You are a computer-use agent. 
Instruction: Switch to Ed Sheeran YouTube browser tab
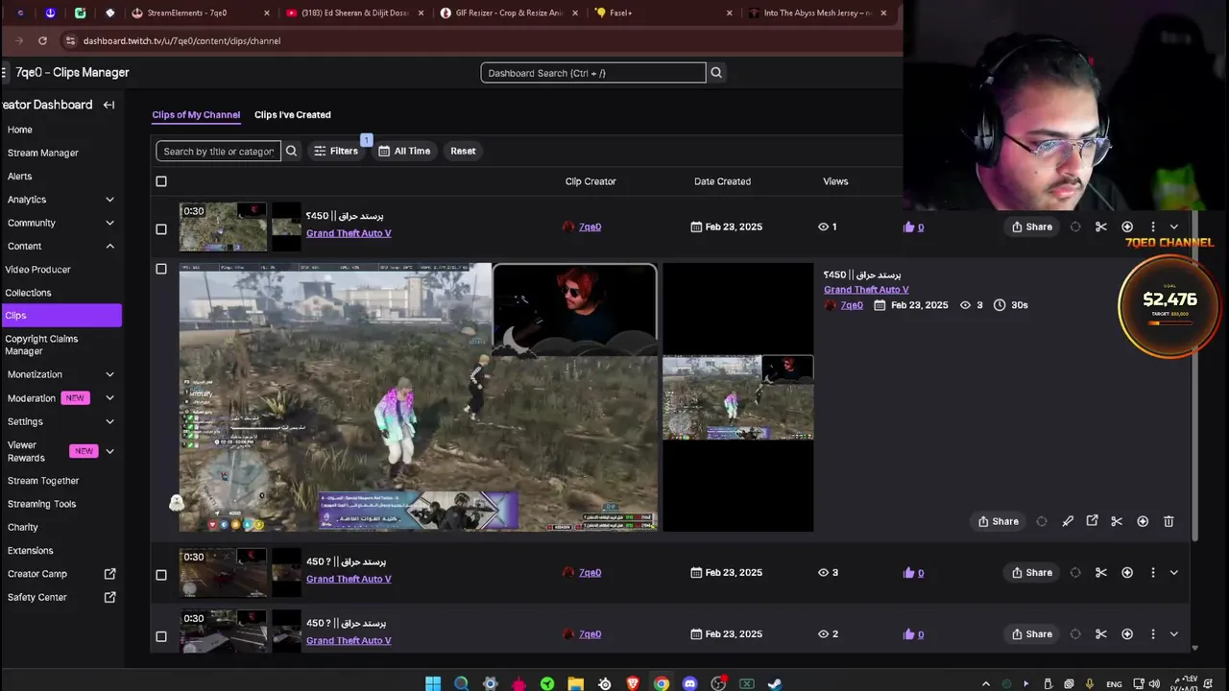[x=353, y=13]
